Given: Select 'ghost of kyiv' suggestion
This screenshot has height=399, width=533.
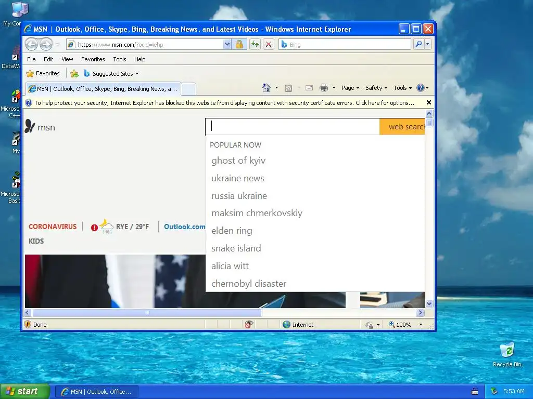Looking at the screenshot, I should (x=238, y=161).
